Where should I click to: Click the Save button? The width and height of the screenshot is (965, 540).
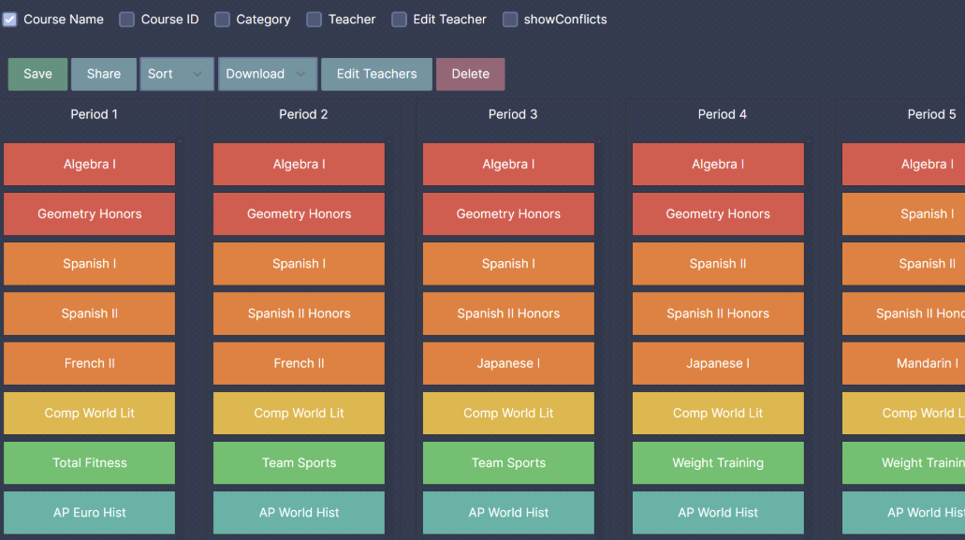coord(37,74)
